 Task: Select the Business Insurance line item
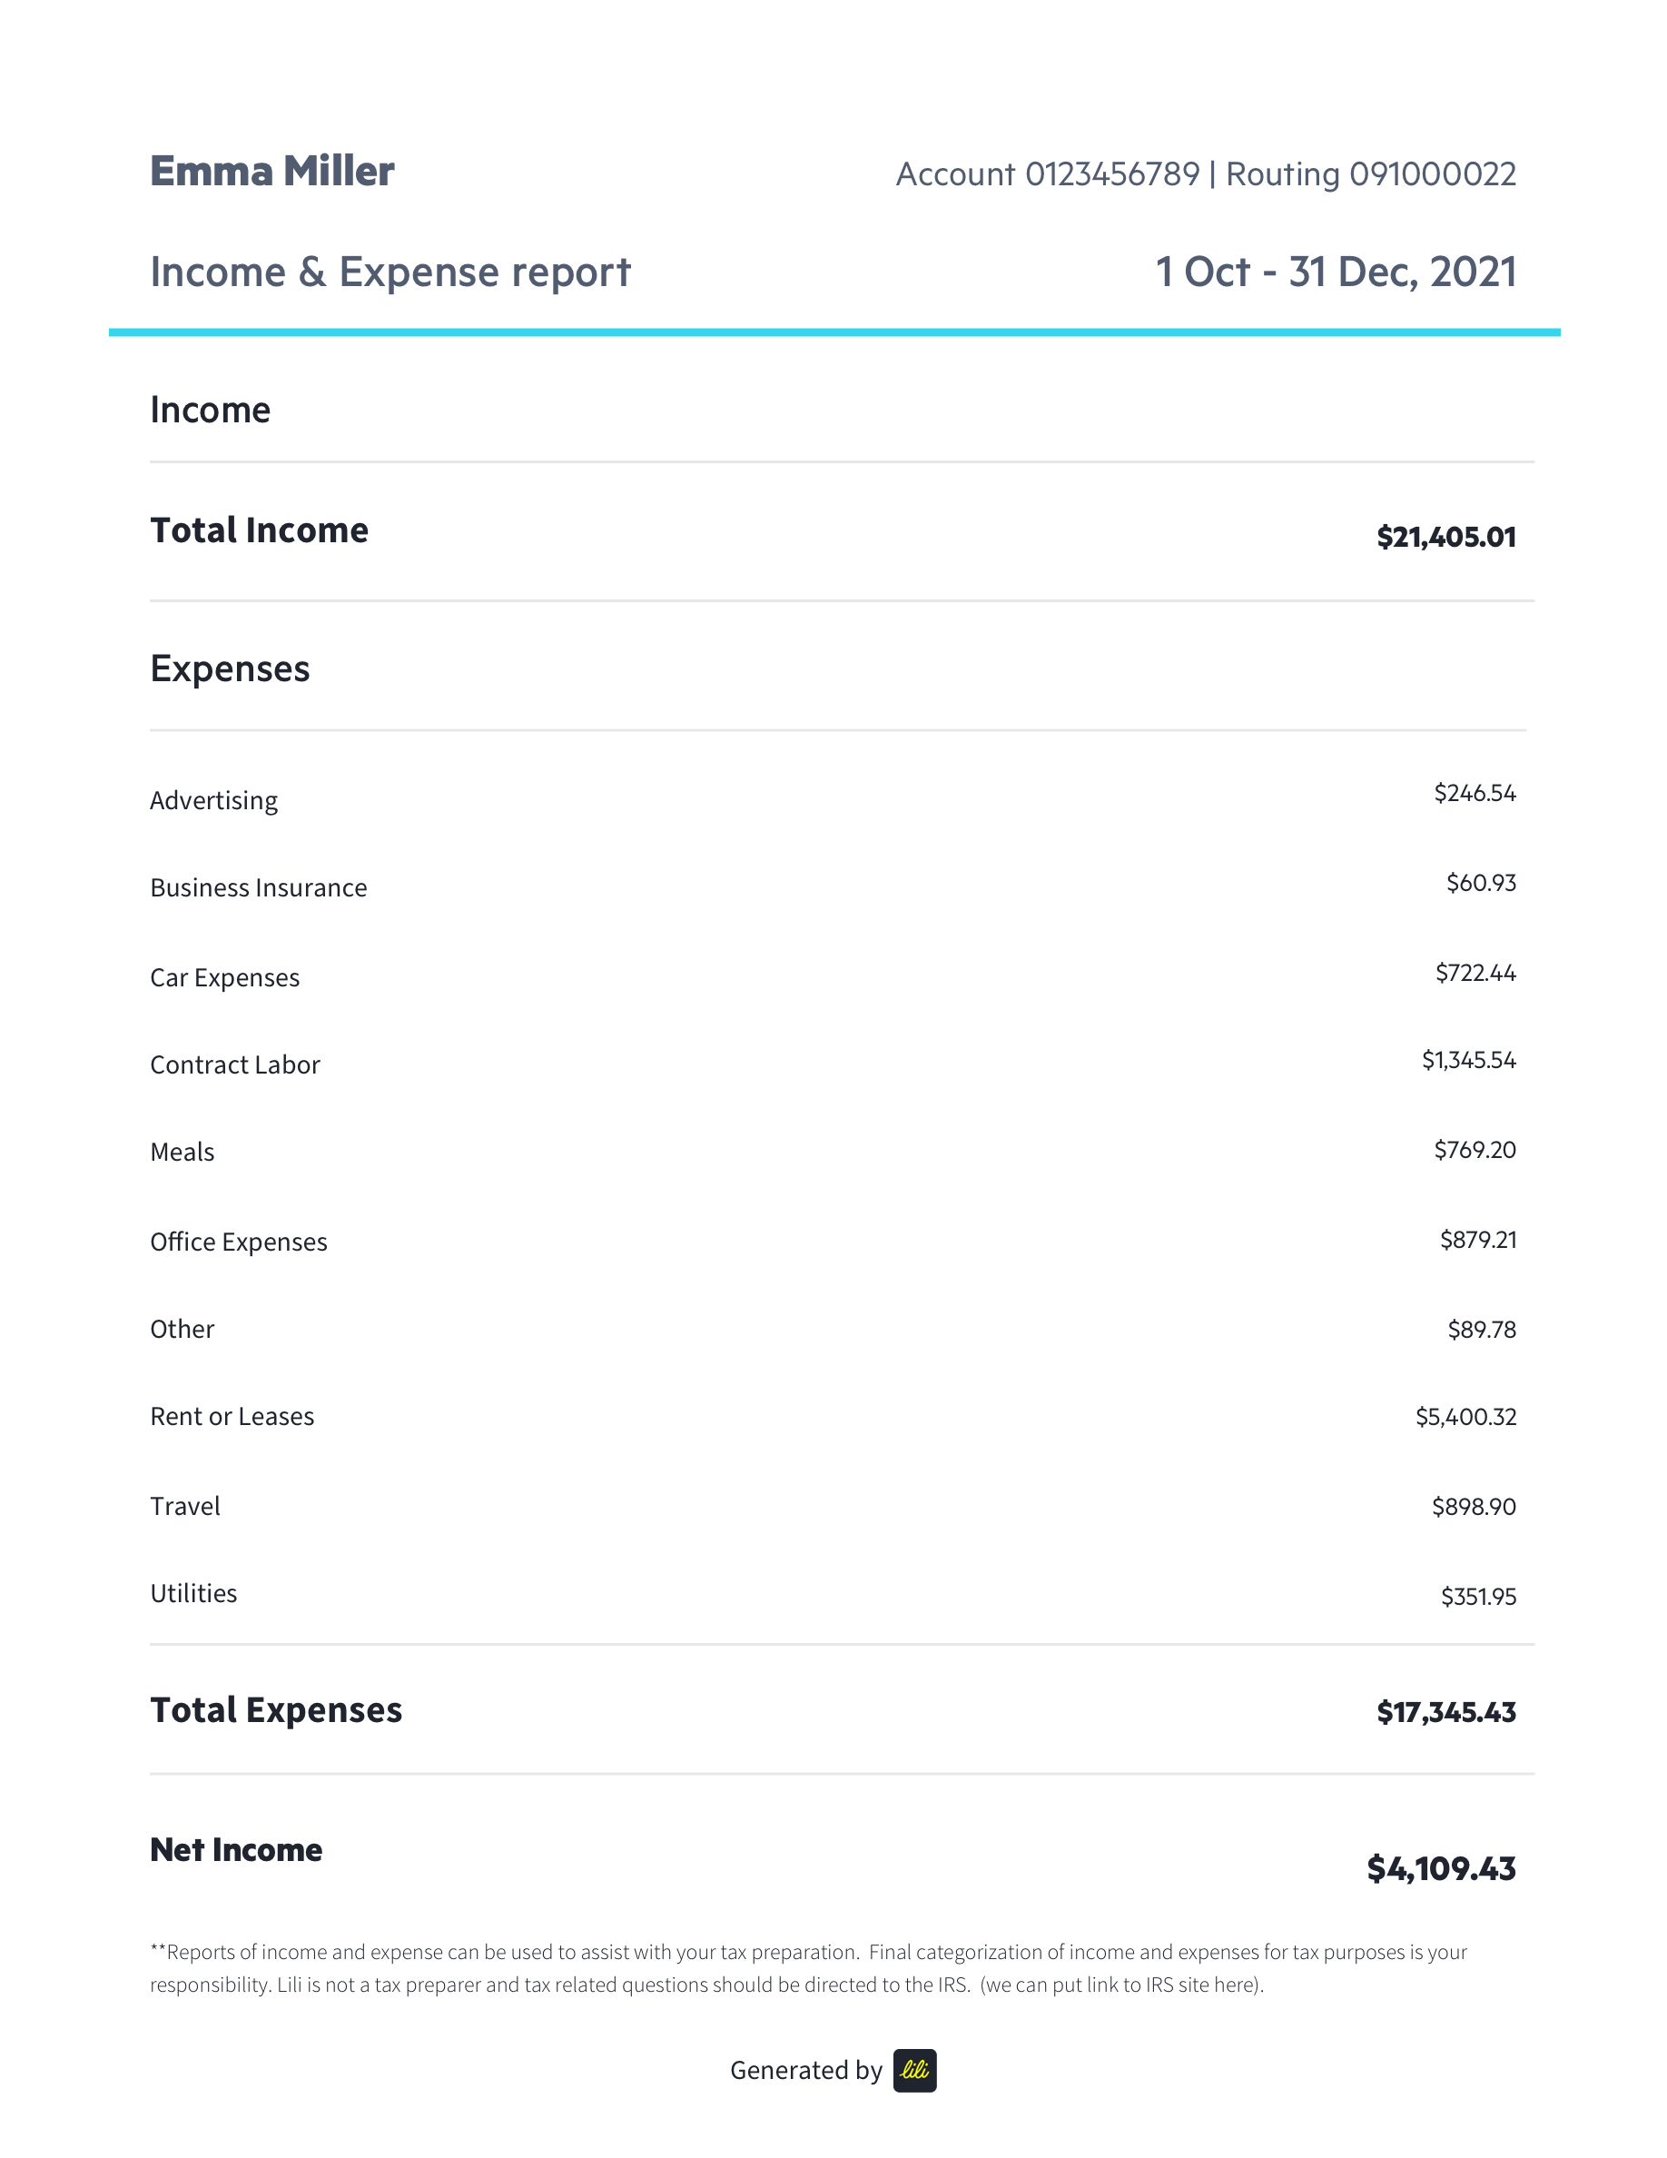coord(258,887)
